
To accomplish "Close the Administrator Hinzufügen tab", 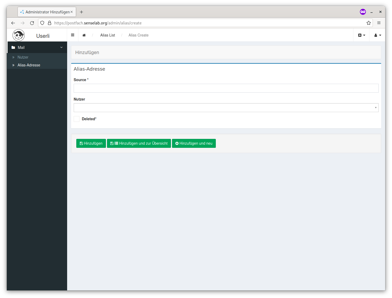I will (x=72, y=12).
